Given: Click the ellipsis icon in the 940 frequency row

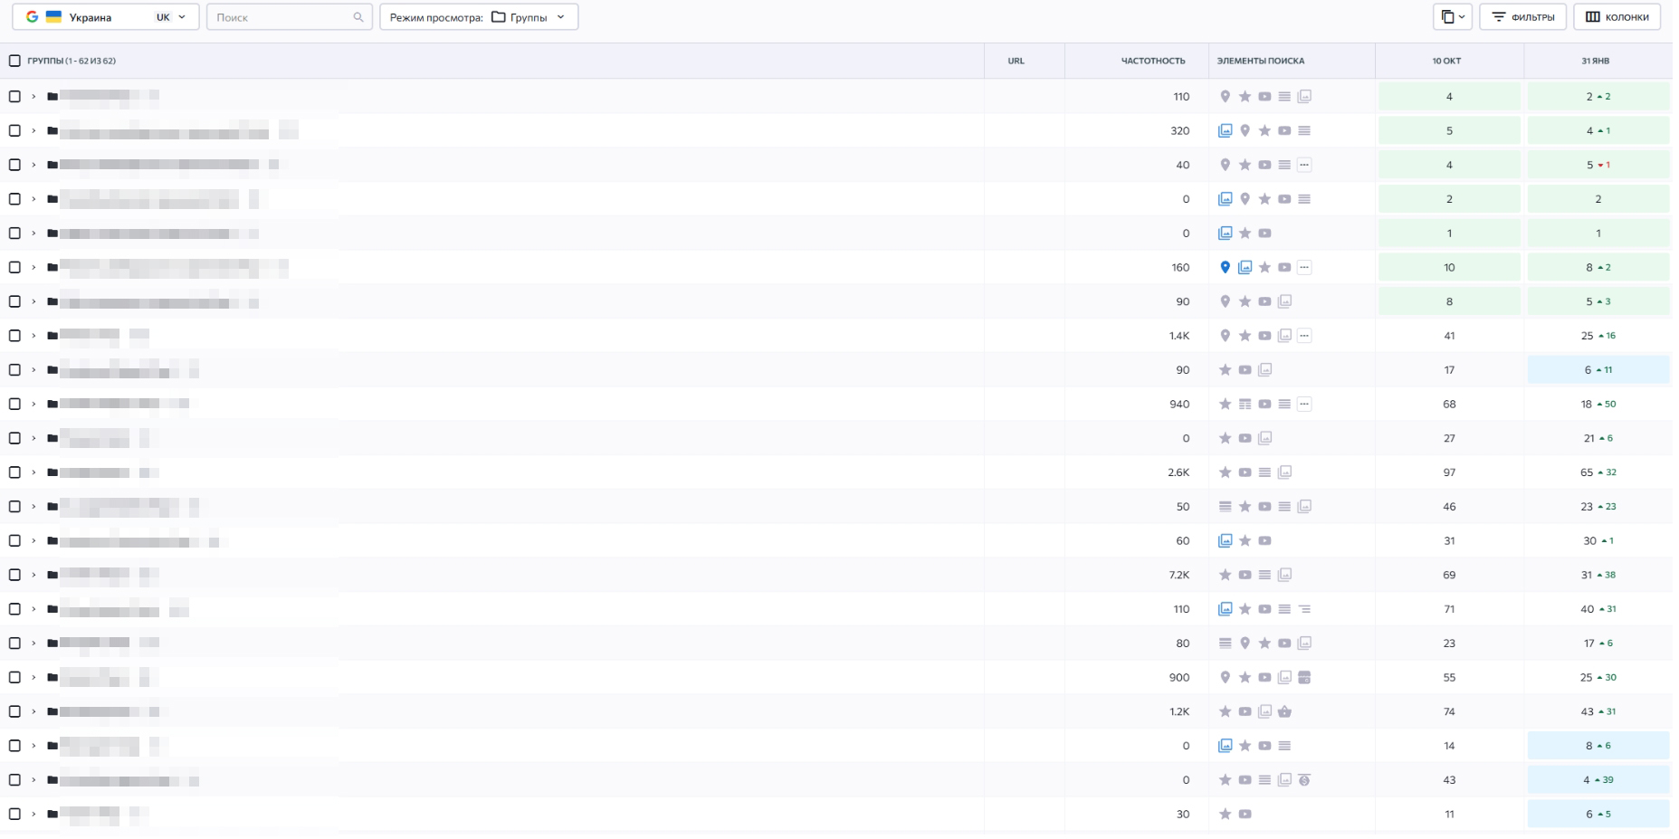Looking at the screenshot, I should pos(1304,404).
